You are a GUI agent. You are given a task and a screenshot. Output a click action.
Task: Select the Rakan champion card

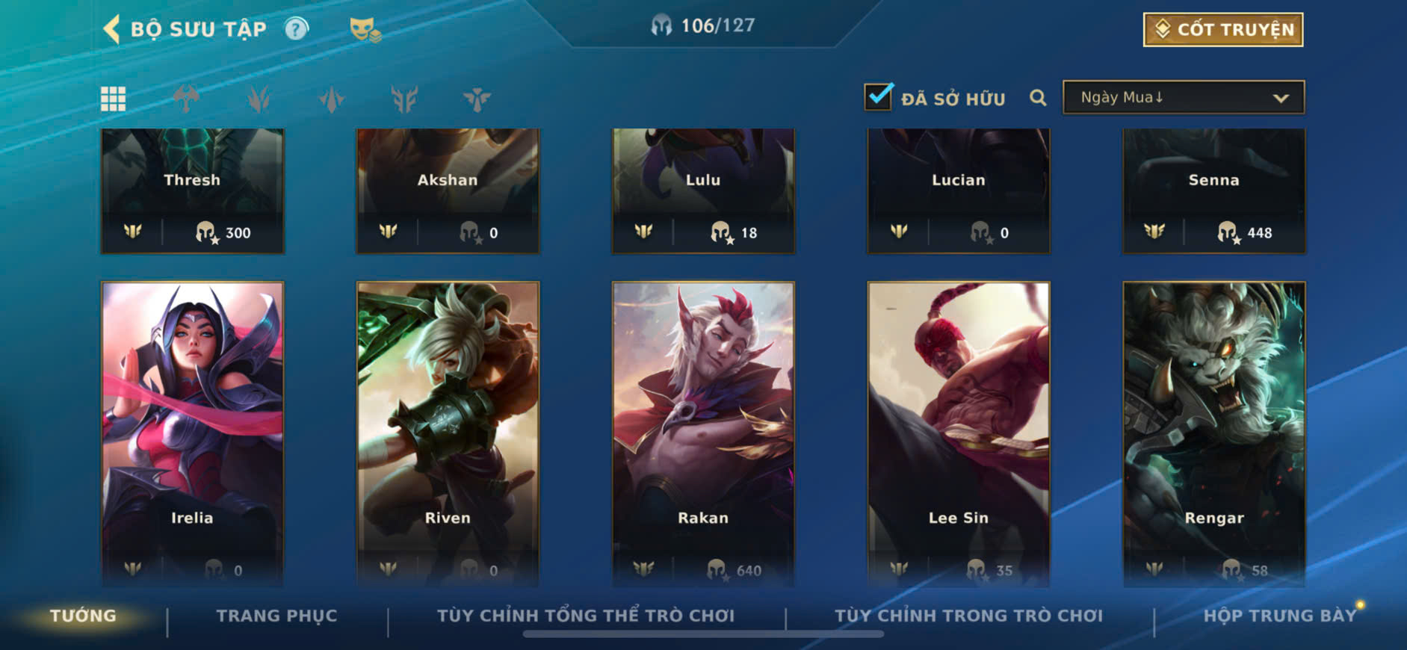703,433
